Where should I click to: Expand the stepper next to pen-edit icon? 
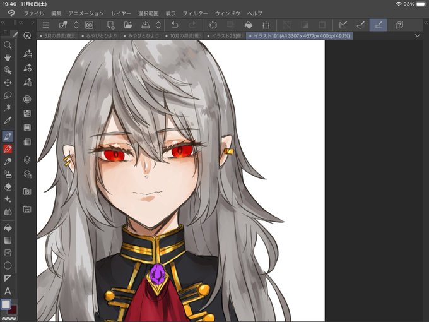click(76, 25)
